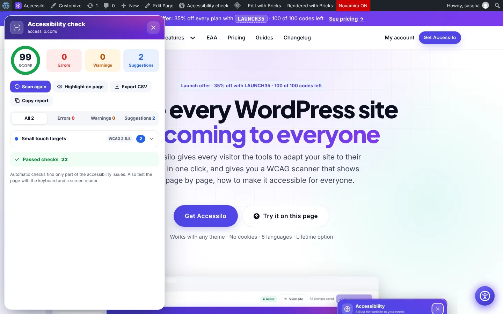Open the New content menu
503x314 pixels.
tap(130, 6)
